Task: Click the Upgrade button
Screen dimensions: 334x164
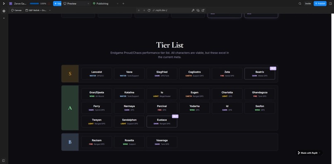Action: [x=57, y=4]
